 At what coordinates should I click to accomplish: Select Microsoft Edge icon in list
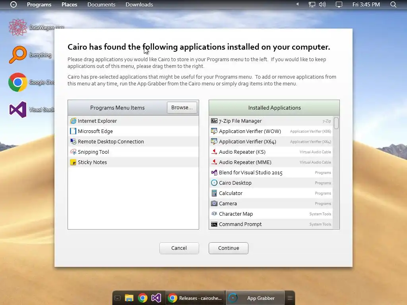point(73,131)
